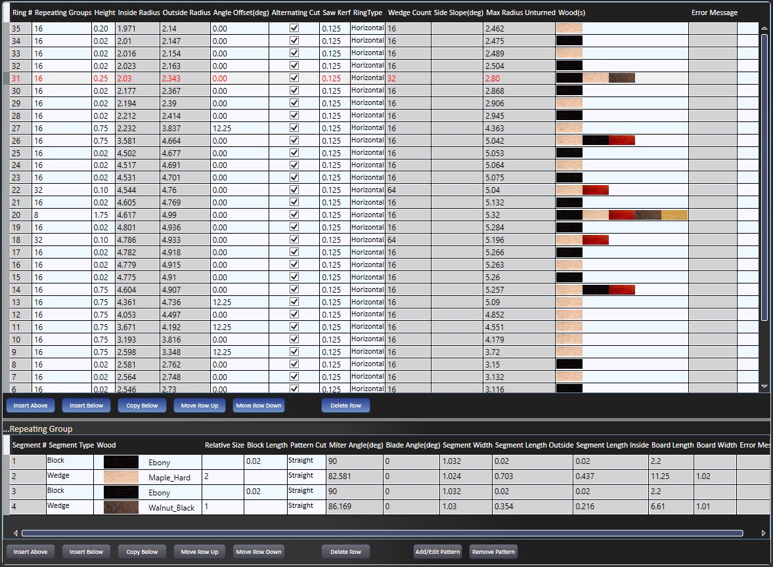Click the segment table scroll-right arrow

[x=763, y=533]
